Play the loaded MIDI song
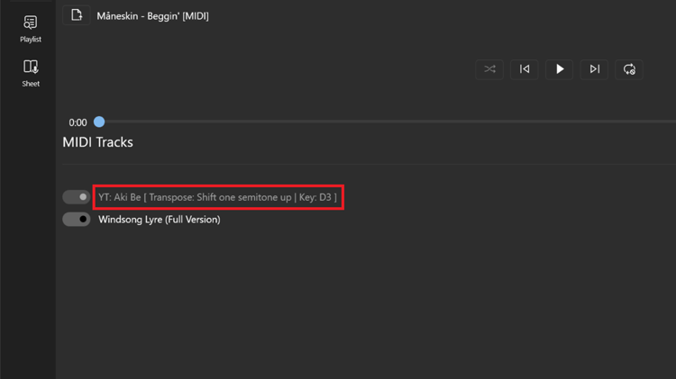Image resolution: width=676 pixels, height=379 pixels. [x=559, y=69]
